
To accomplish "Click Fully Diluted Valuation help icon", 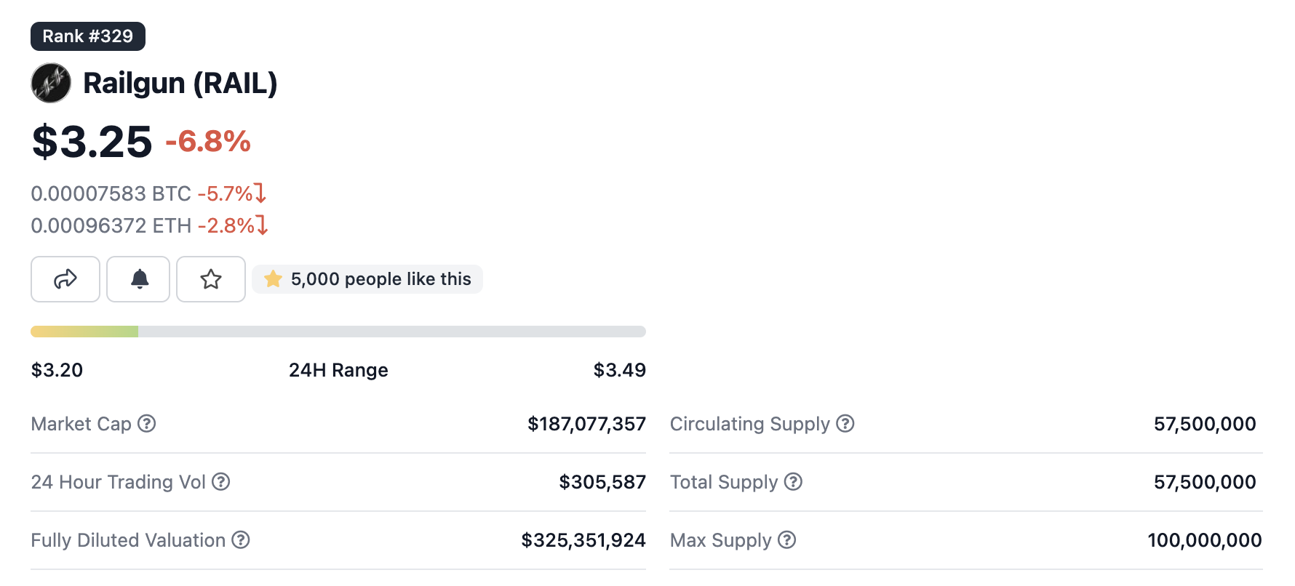I will point(241,539).
